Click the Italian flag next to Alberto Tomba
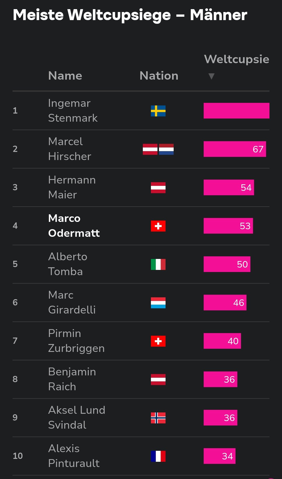Screen dimensions: 282x479 tap(158, 264)
